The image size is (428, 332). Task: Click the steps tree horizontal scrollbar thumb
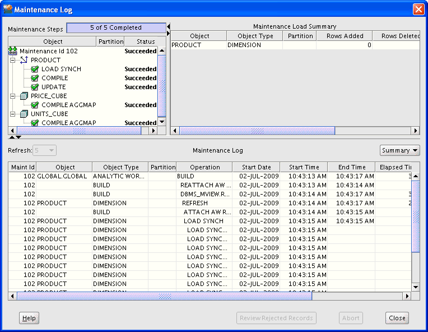(x=79, y=131)
